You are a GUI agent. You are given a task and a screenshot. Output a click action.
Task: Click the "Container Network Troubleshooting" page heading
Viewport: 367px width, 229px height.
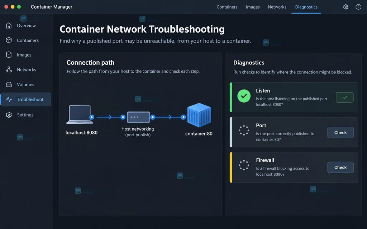tap(142, 29)
